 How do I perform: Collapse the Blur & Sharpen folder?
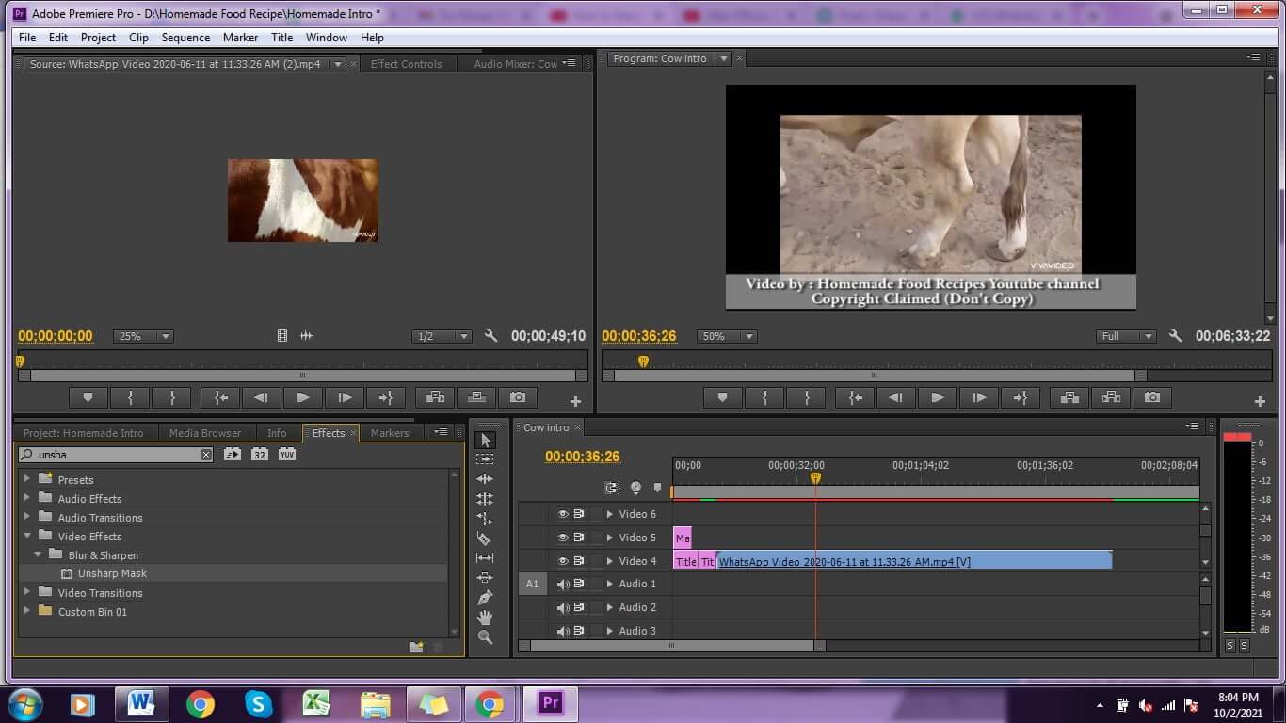coord(38,554)
